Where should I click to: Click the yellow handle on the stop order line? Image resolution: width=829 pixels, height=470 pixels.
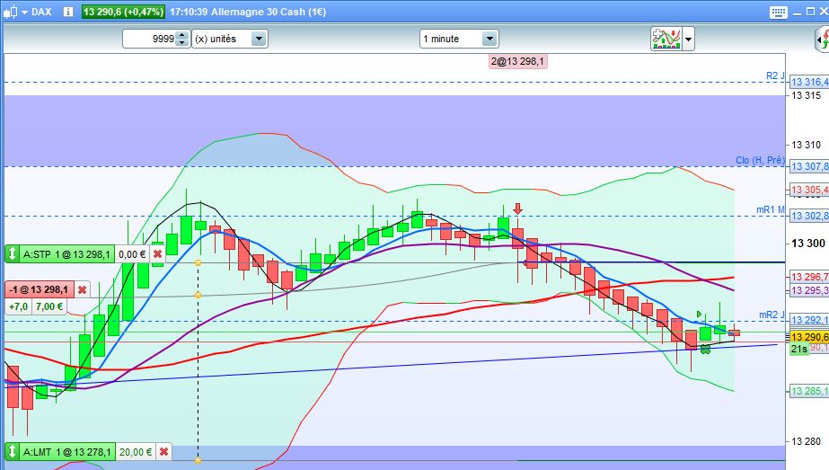tap(198, 262)
